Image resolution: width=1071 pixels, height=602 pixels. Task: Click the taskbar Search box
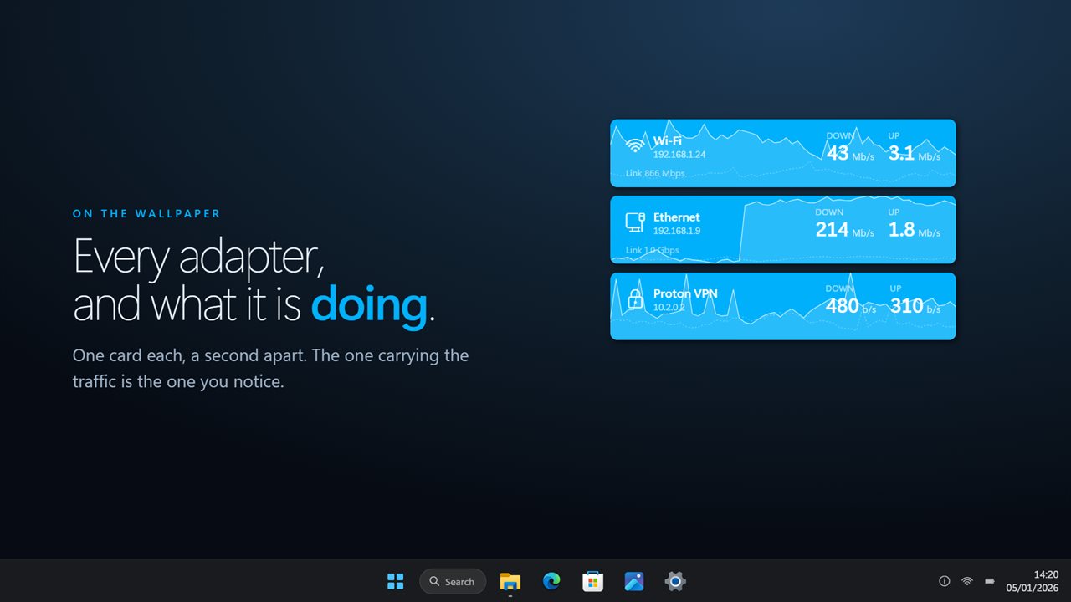[453, 581]
